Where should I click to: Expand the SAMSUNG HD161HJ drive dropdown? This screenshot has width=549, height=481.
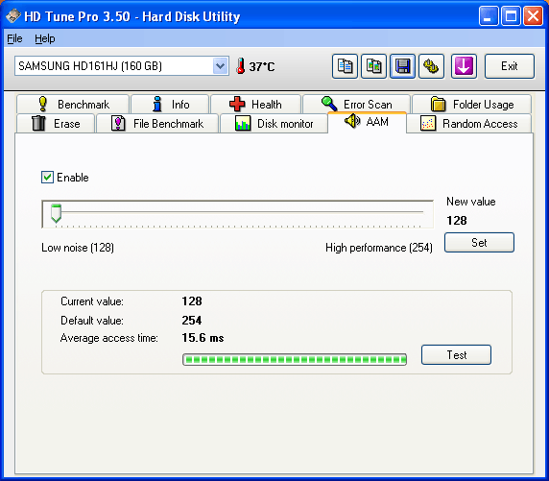click(220, 66)
